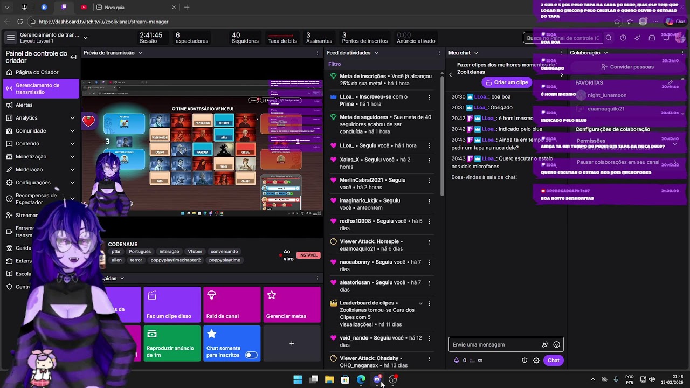Click the search magnifier in dashboard header
Viewport: 690px width, 388px height.
[609, 38]
